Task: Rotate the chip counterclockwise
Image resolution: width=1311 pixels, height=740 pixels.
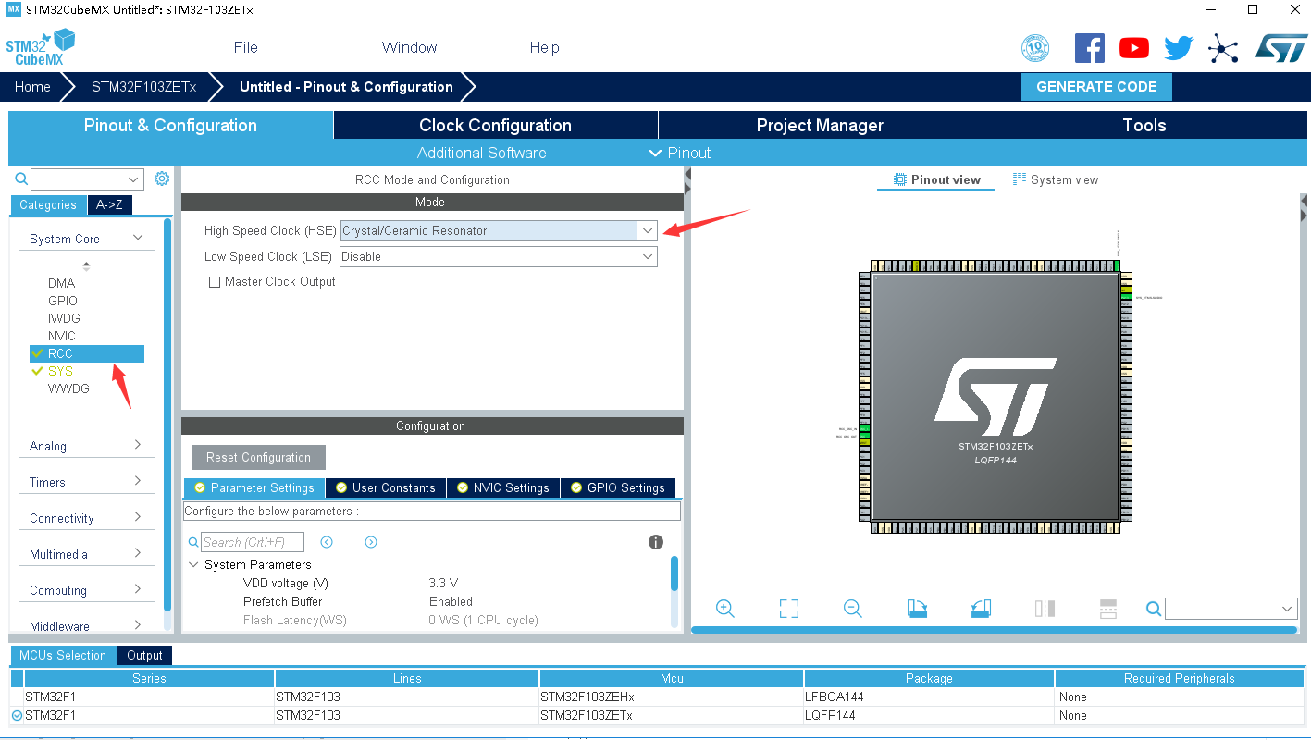Action: pyautogui.click(x=981, y=608)
